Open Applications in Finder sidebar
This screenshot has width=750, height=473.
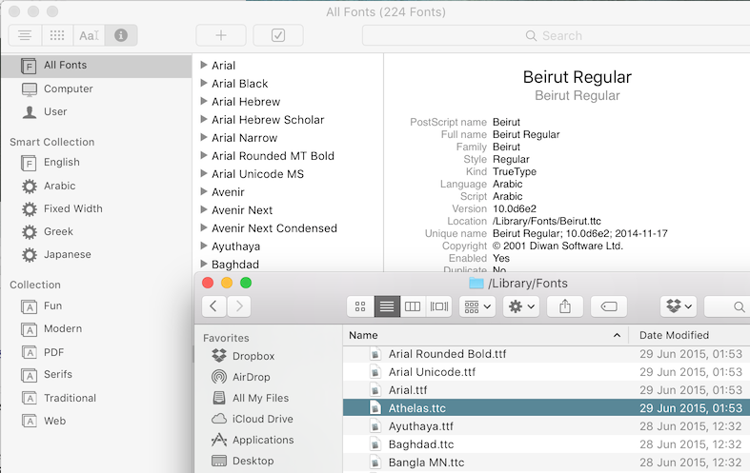(262, 440)
